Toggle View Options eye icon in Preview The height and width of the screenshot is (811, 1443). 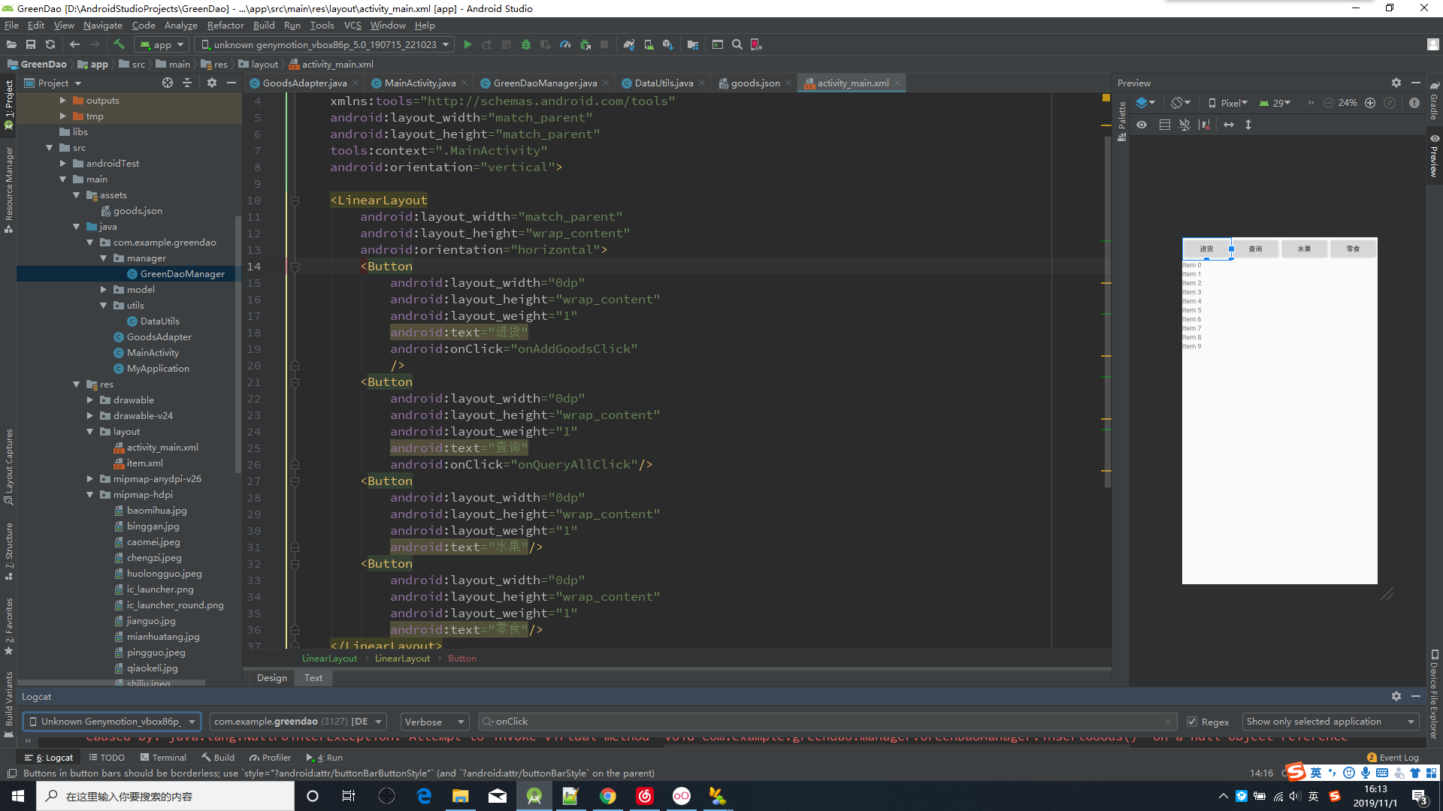pos(1142,125)
